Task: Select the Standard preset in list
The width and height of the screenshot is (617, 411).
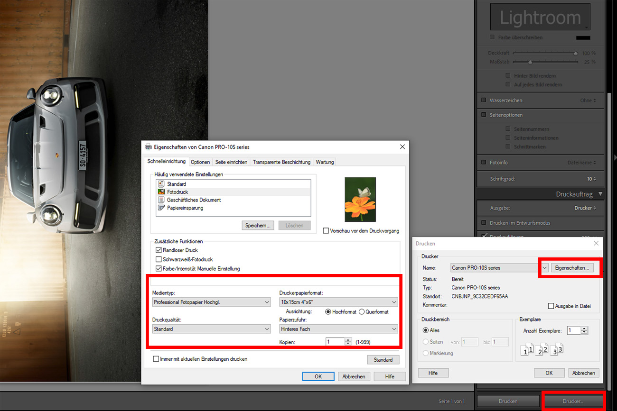Action: coord(176,184)
